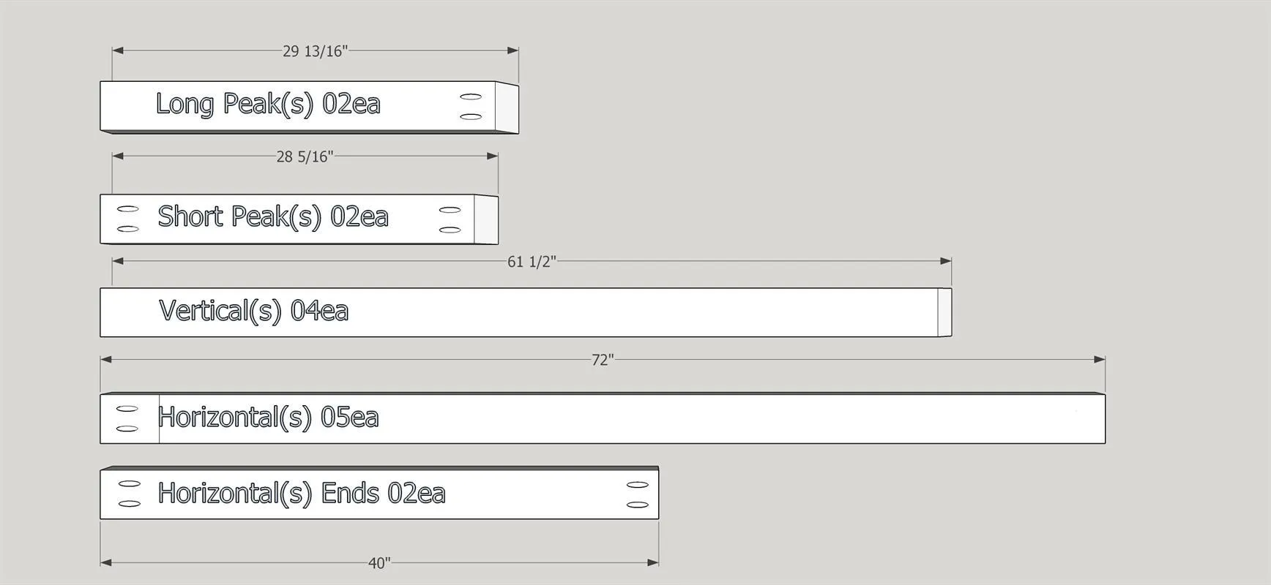
Task: Click the angled end face of Vertical(s) board
Action: click(x=944, y=312)
